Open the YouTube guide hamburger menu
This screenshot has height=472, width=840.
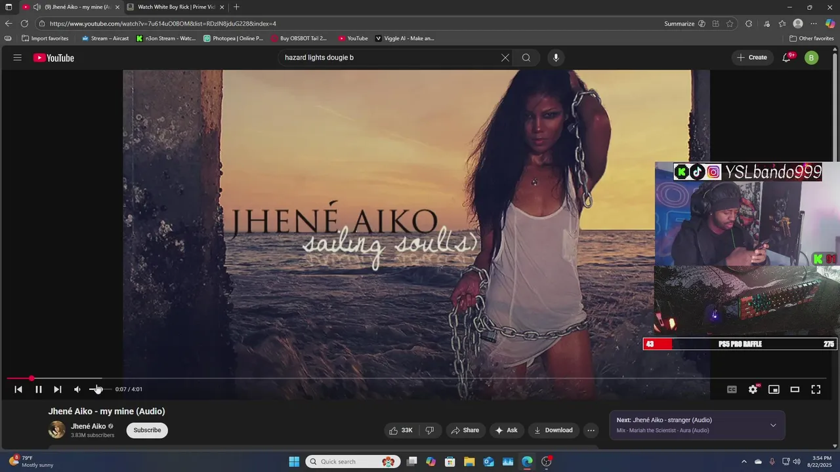point(17,58)
